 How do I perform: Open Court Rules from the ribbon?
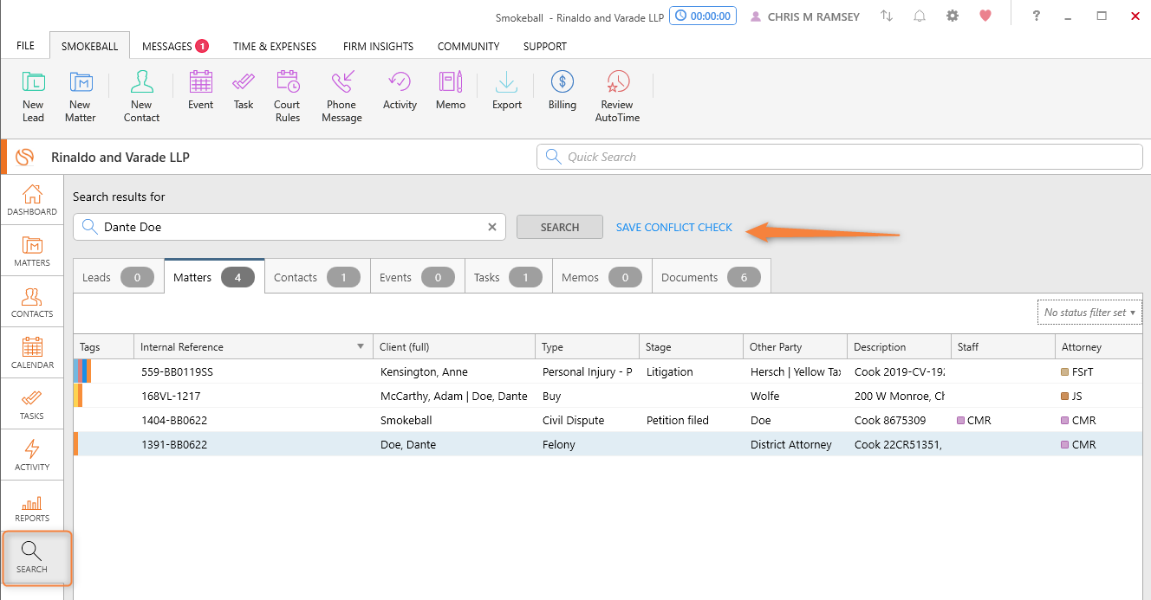(287, 96)
